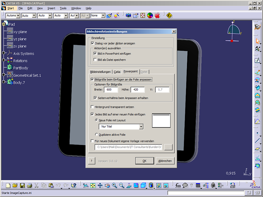Image resolution: width=263 pixels, height=197 pixels.
Task: Uncheck 'Bild in PowerPoint einfügen'
Action: tap(95, 54)
